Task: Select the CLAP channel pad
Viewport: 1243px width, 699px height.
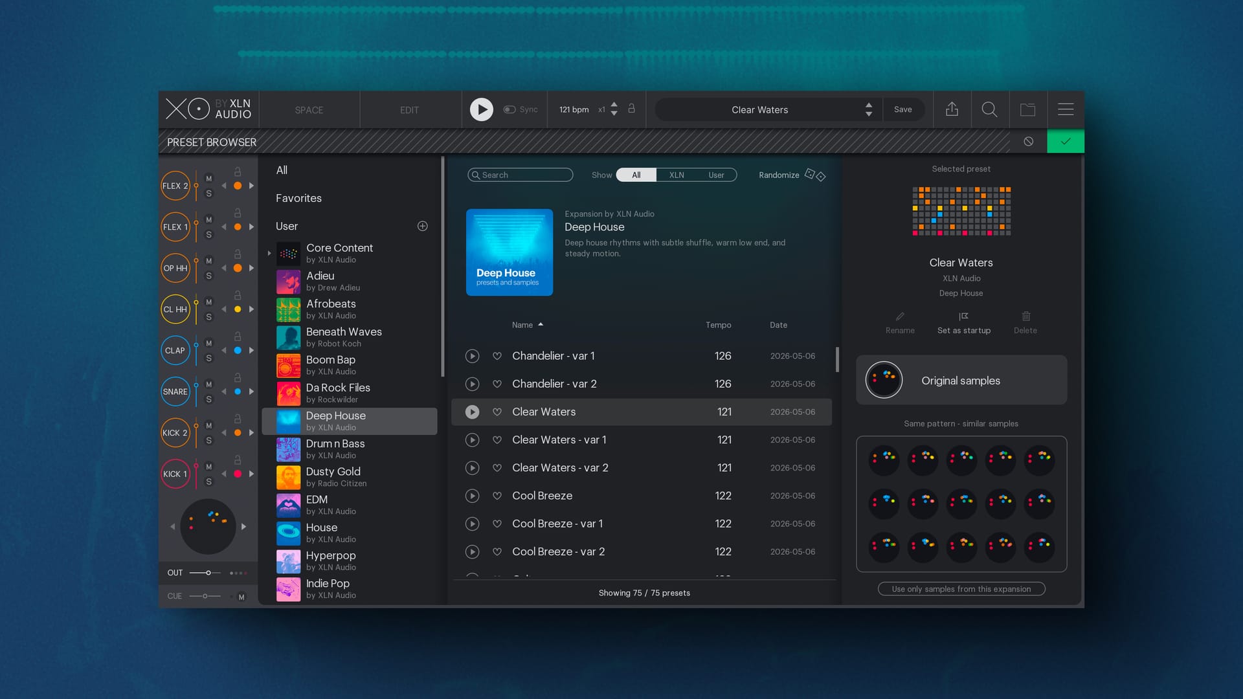Action: pyautogui.click(x=175, y=350)
